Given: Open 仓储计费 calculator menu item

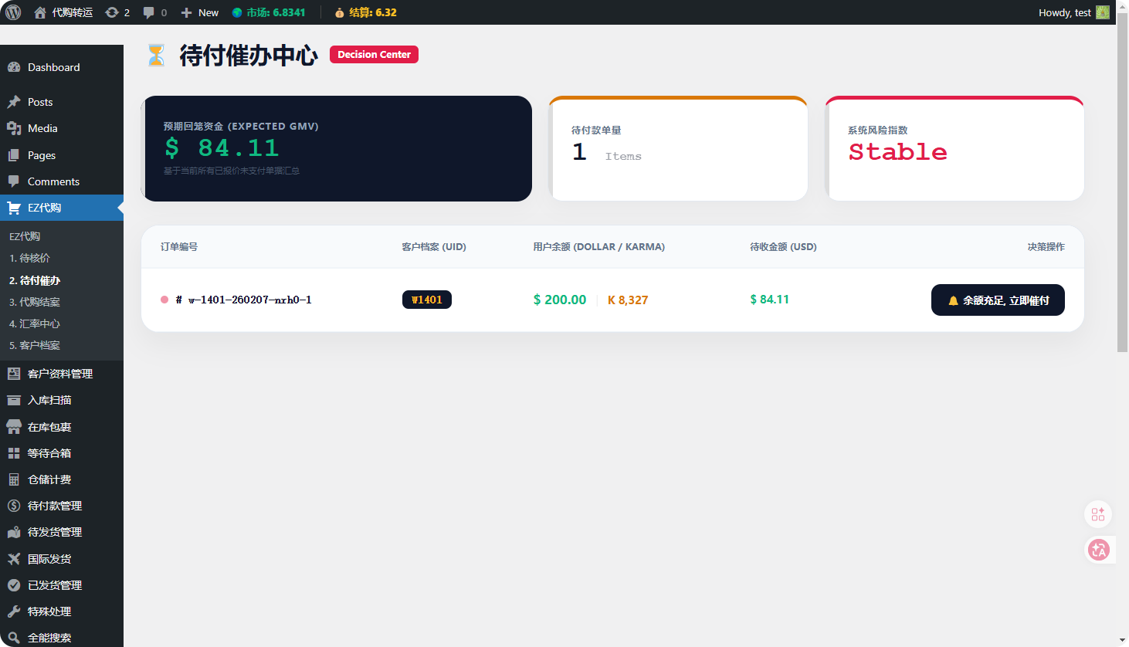Looking at the screenshot, I should pos(49,479).
